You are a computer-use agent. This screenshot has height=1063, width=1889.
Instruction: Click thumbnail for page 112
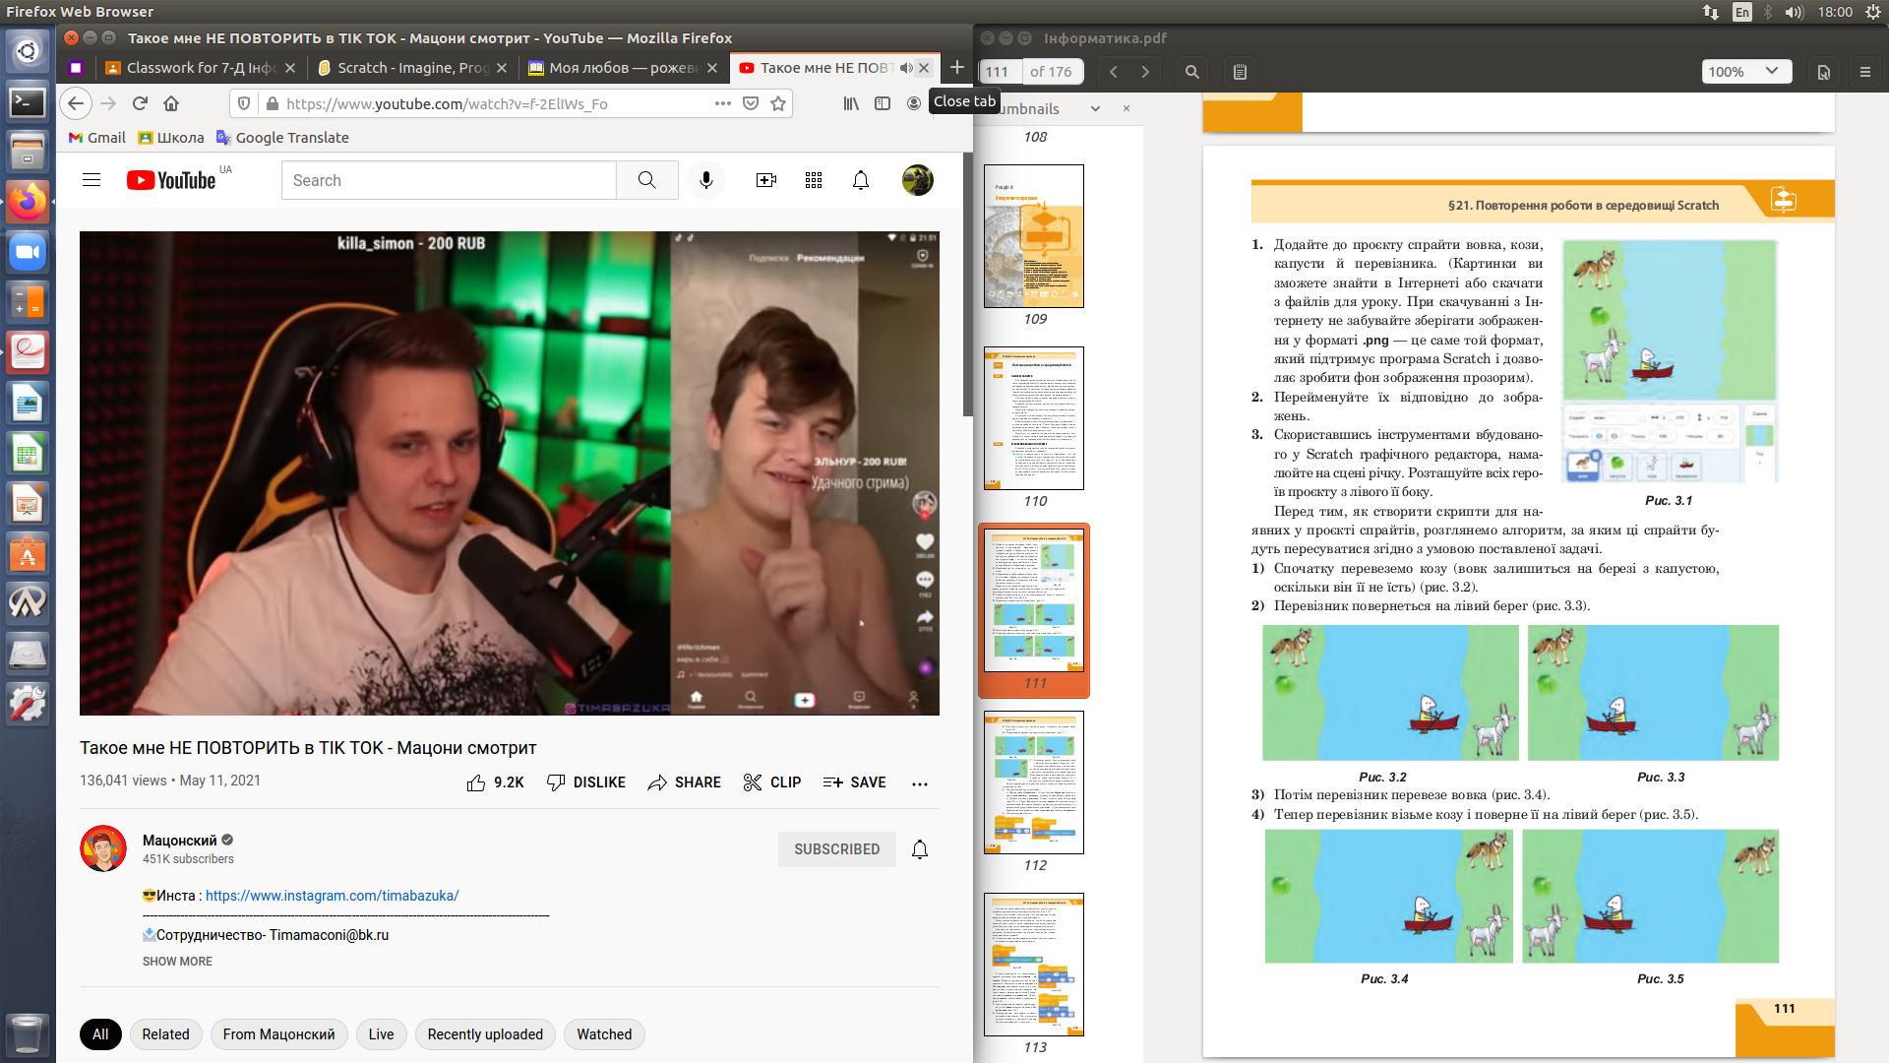[x=1034, y=782]
